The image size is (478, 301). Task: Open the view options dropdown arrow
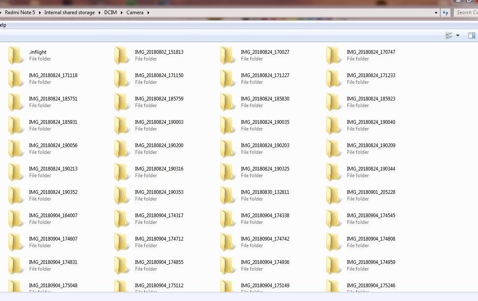pyautogui.click(x=458, y=35)
